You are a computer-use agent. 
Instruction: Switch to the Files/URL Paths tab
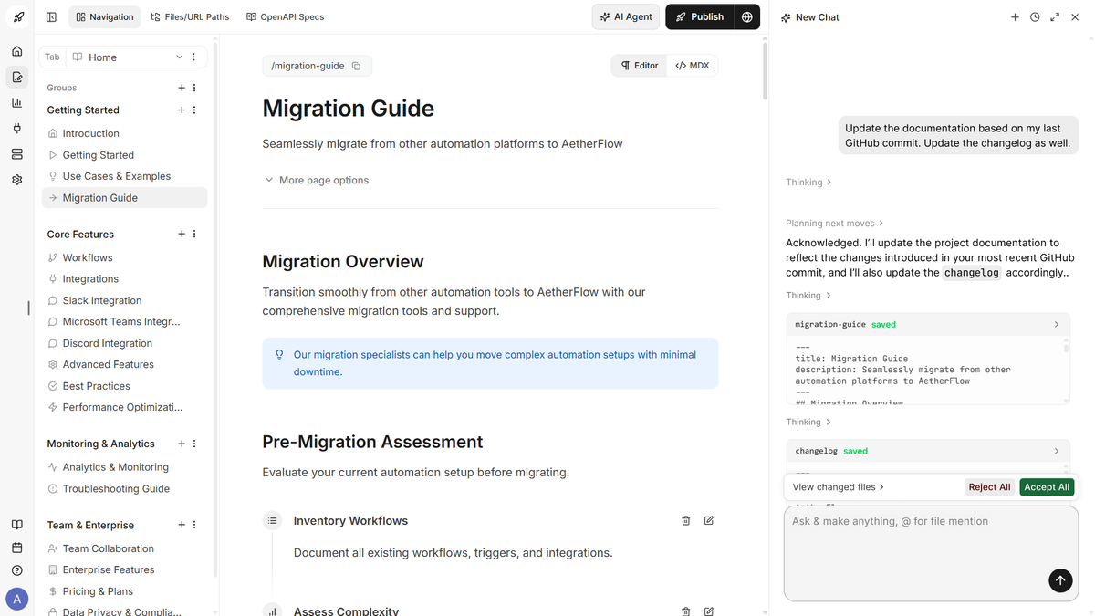[x=189, y=16]
